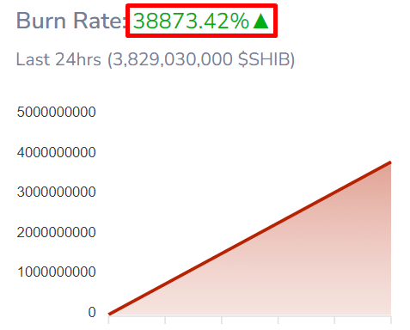This screenshot has width=410, height=330.
Task: Click the chart line's starting point at zero
Action: tap(109, 314)
